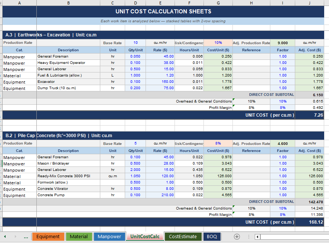Screen dimensions: 329x243
Task: Select Ready-Mix Concrete 3000 PSI description cell
Action: 68,176
